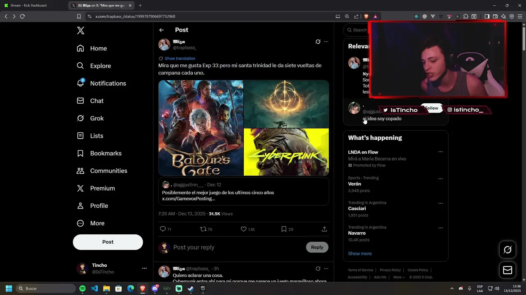Expand the More menu in sidebar
This screenshot has height=295, width=526.
[x=91, y=223]
